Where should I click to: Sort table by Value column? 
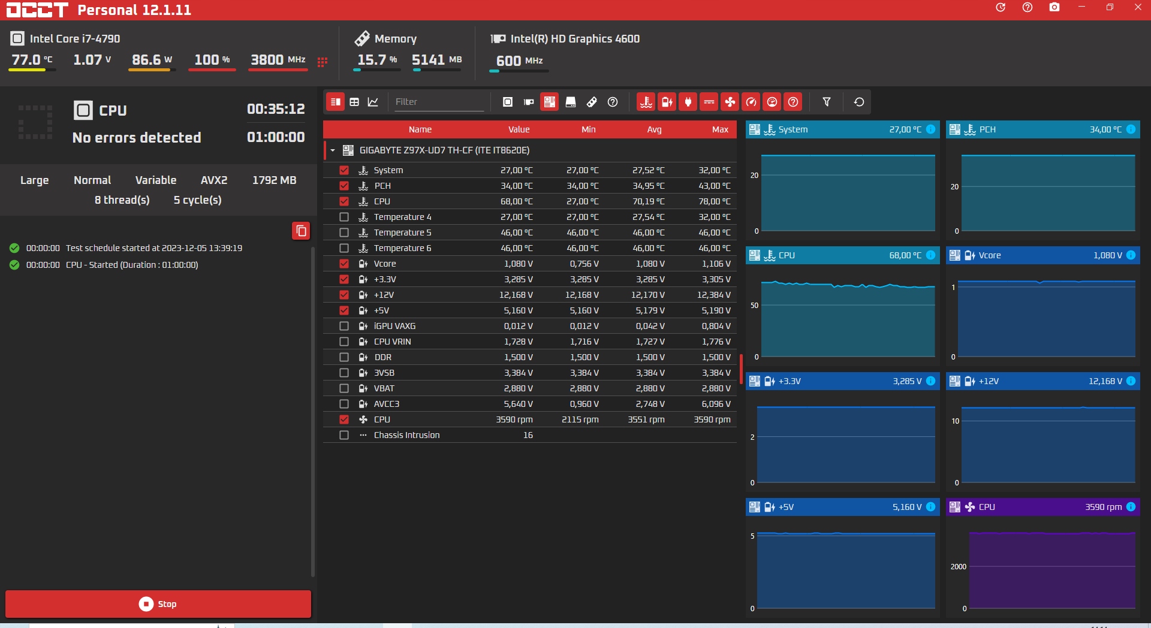[519, 129]
